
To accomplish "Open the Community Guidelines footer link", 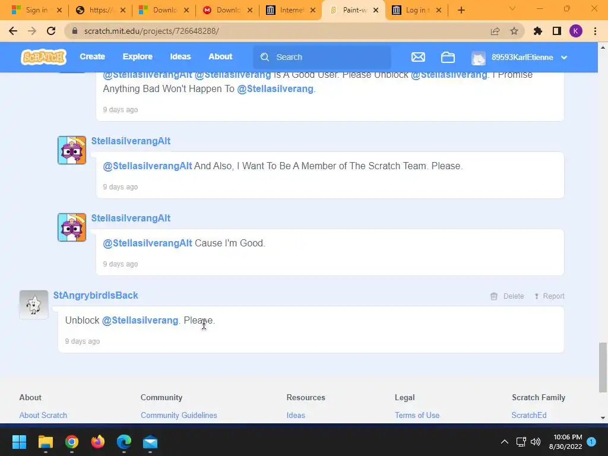I will 179,415.
